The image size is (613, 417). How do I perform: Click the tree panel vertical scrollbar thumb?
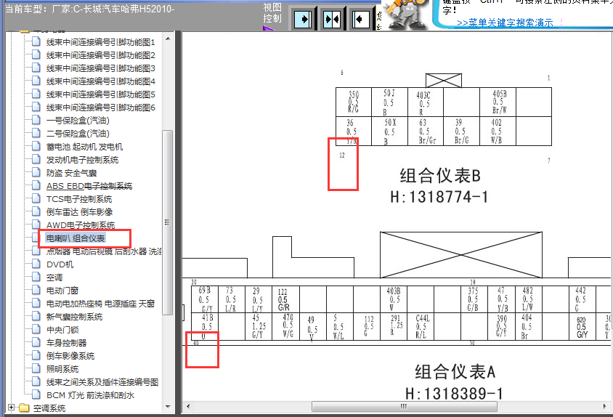[x=167, y=222]
